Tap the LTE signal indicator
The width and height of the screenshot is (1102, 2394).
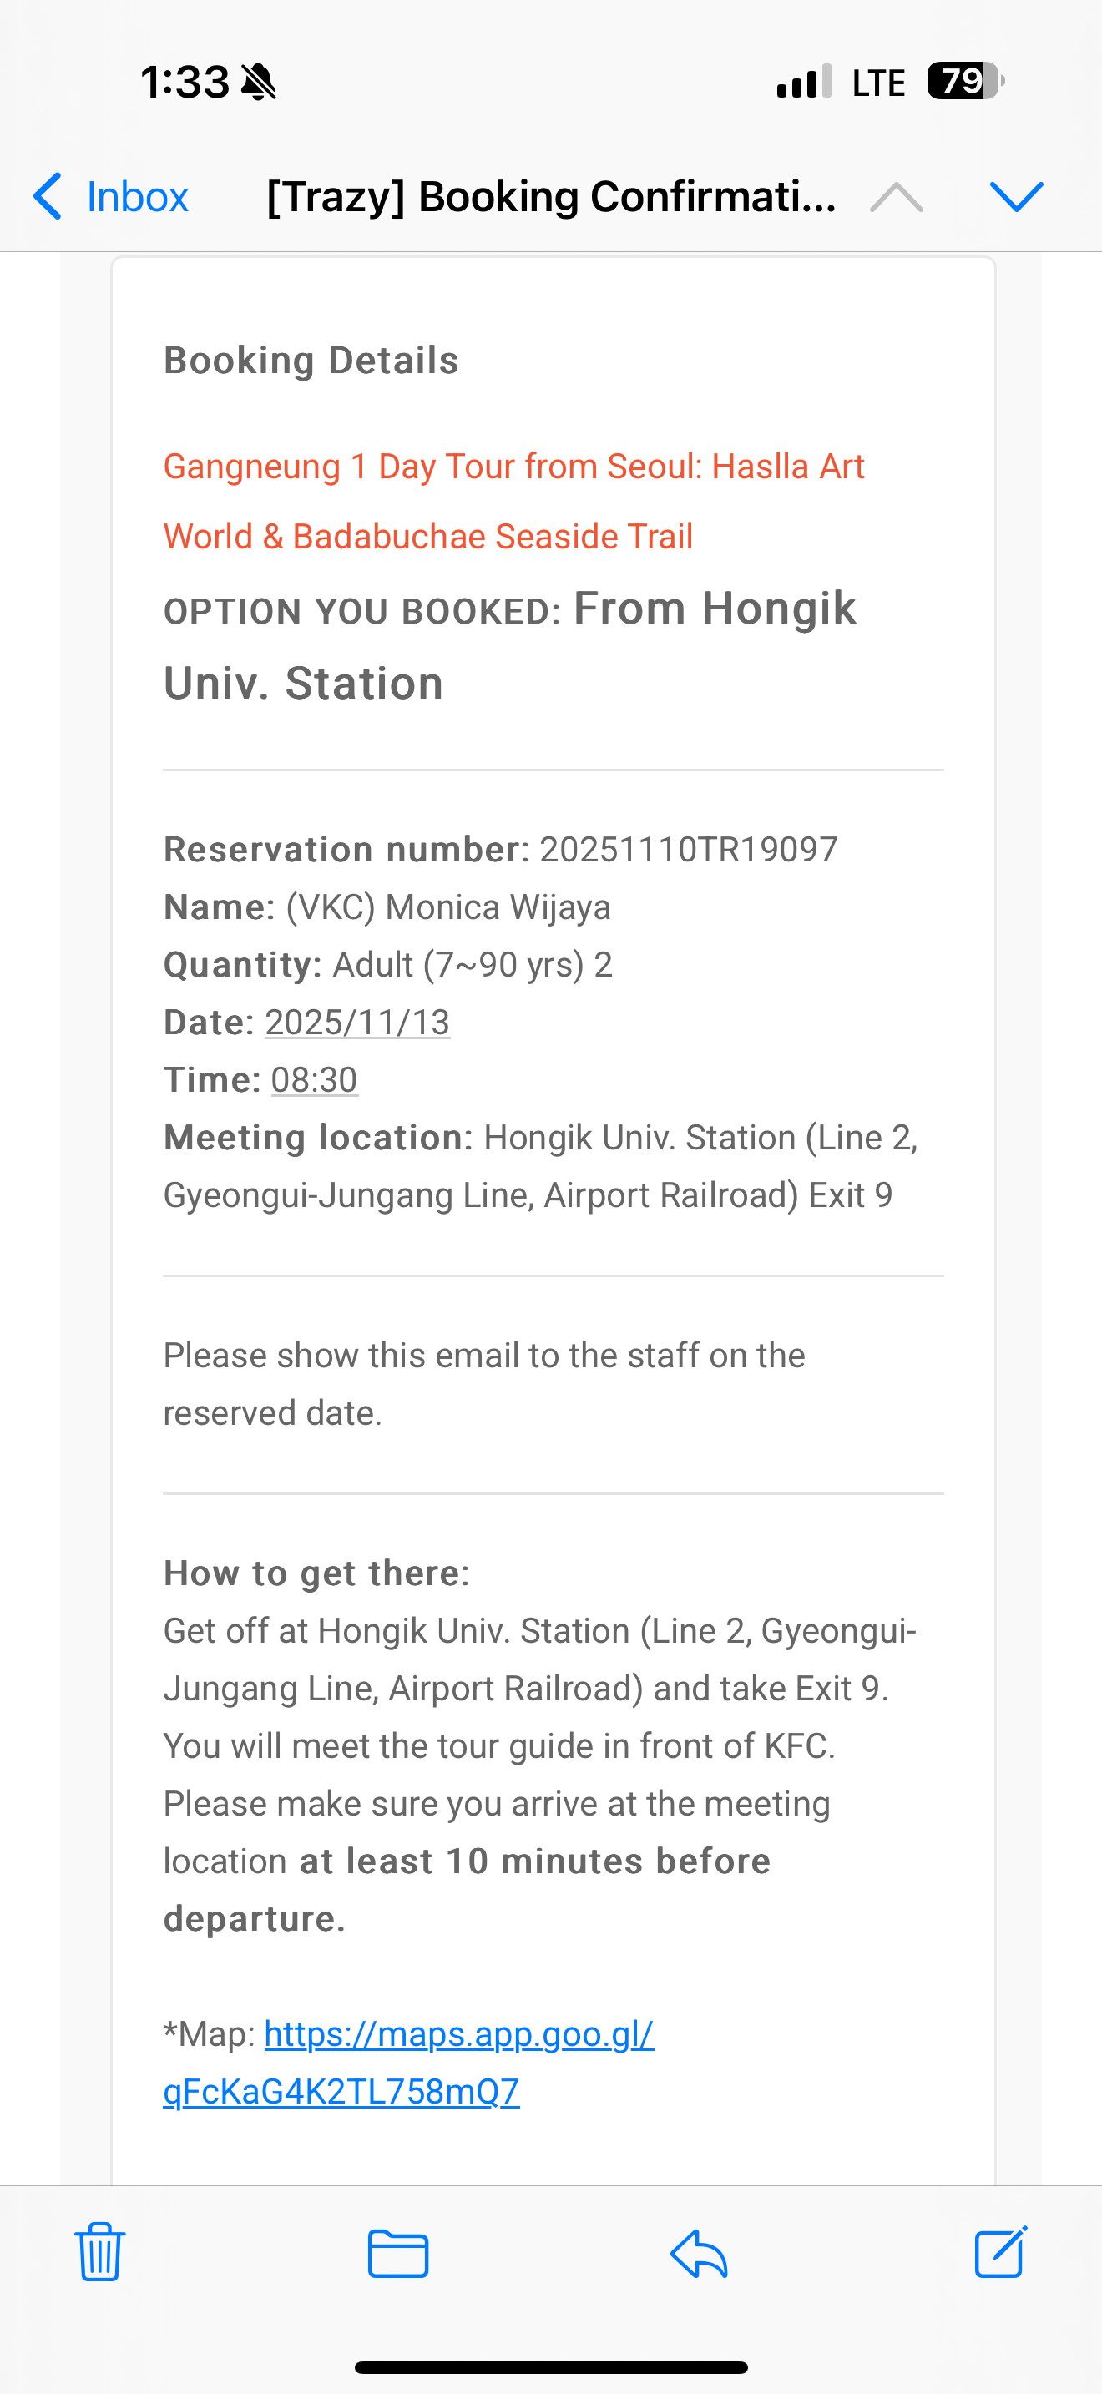(878, 83)
